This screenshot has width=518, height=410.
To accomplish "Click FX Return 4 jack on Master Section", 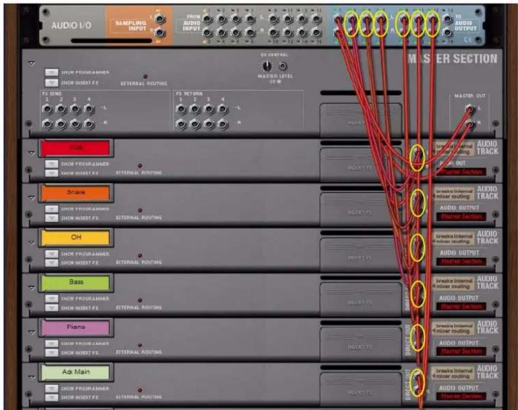I will (222, 109).
